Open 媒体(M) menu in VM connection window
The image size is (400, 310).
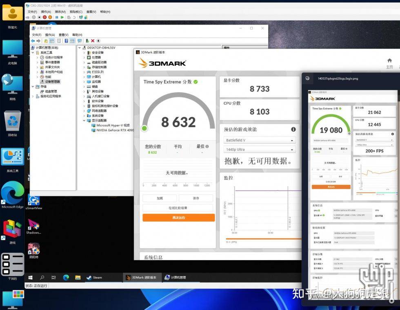pyautogui.click(x=60, y=12)
